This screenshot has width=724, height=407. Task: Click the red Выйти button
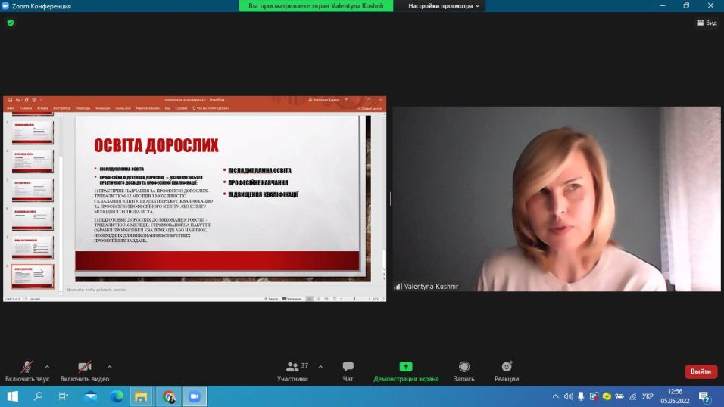click(x=701, y=371)
